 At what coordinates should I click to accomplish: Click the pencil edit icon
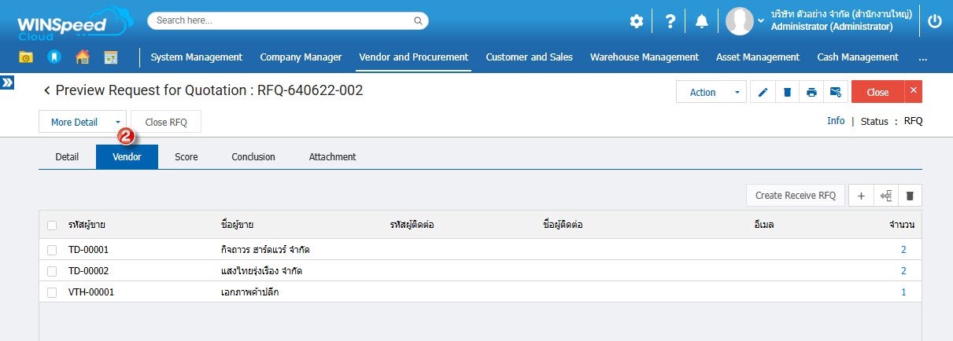coord(763,92)
